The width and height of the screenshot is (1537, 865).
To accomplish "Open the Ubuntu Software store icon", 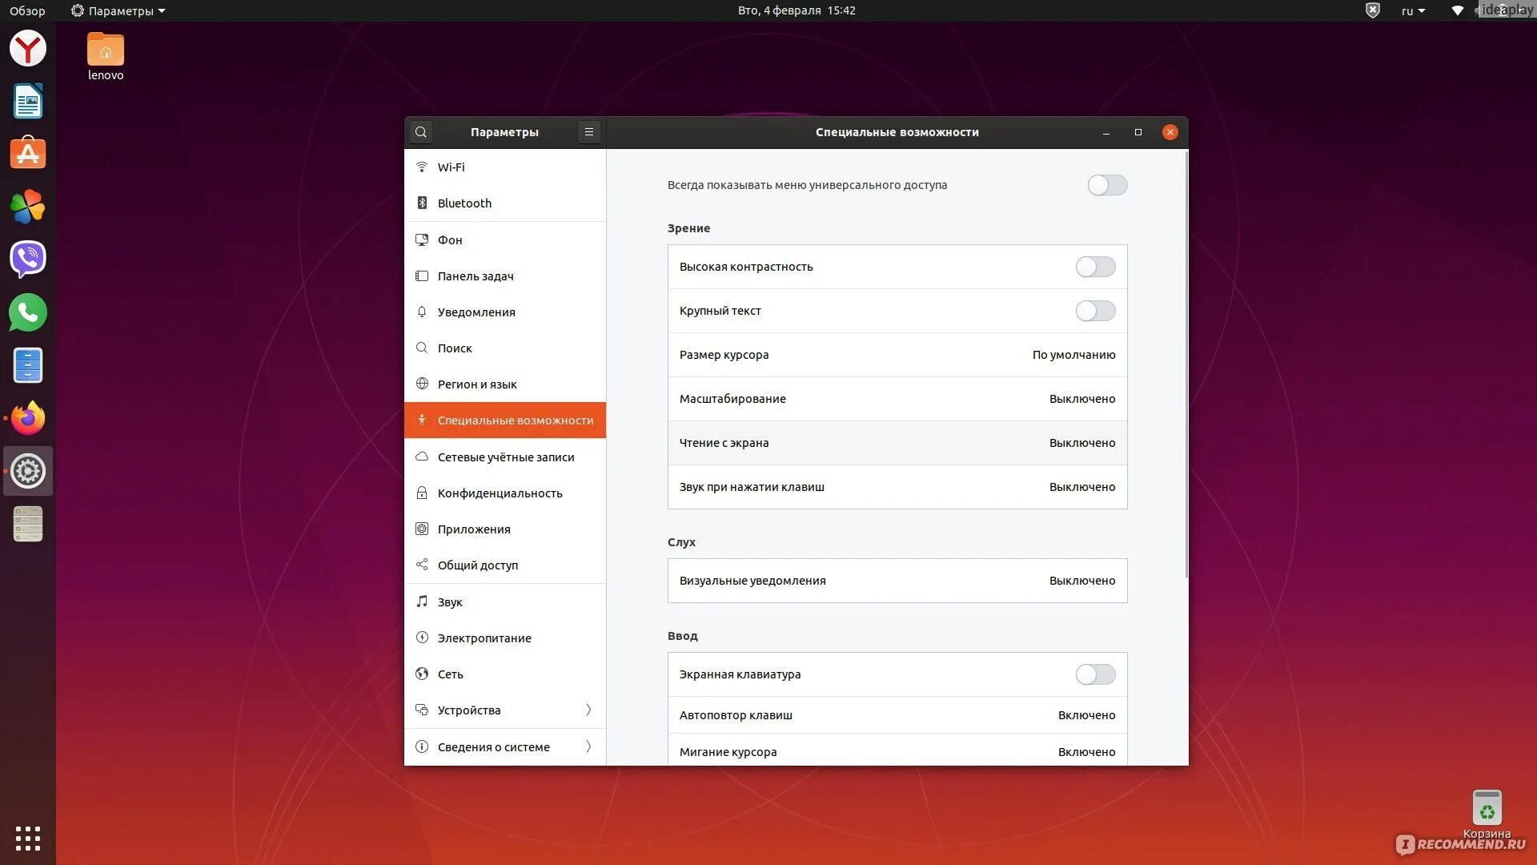I will click(28, 153).
